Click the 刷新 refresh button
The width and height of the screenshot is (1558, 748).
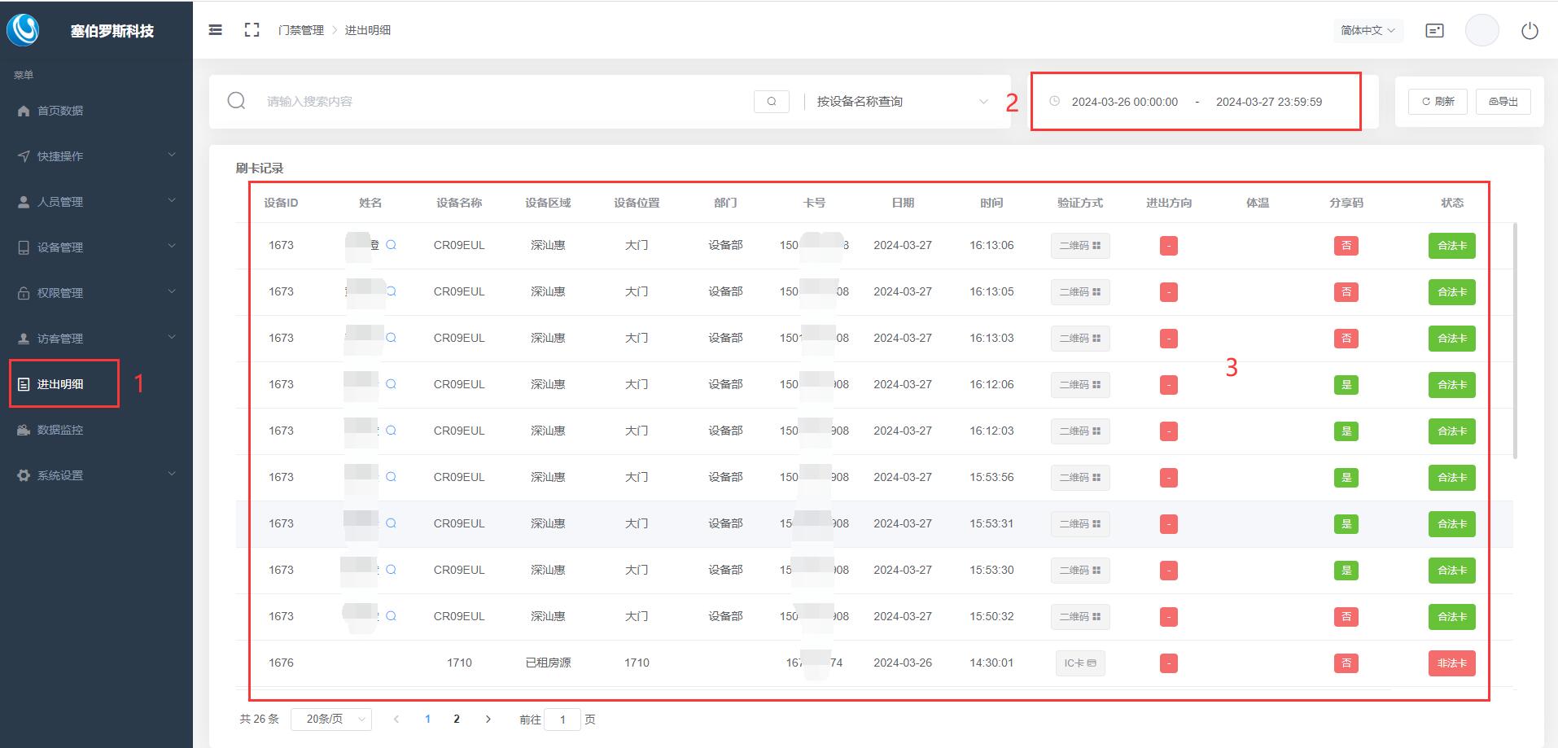pyautogui.click(x=1438, y=102)
